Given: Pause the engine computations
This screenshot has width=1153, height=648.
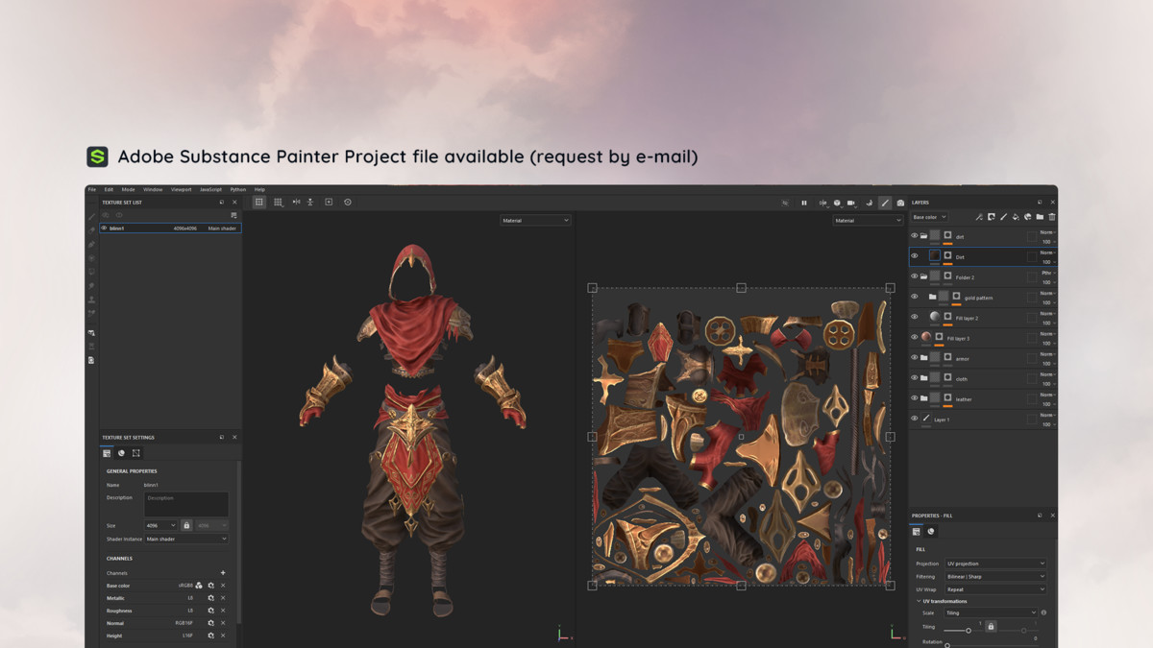Looking at the screenshot, I should [x=804, y=203].
